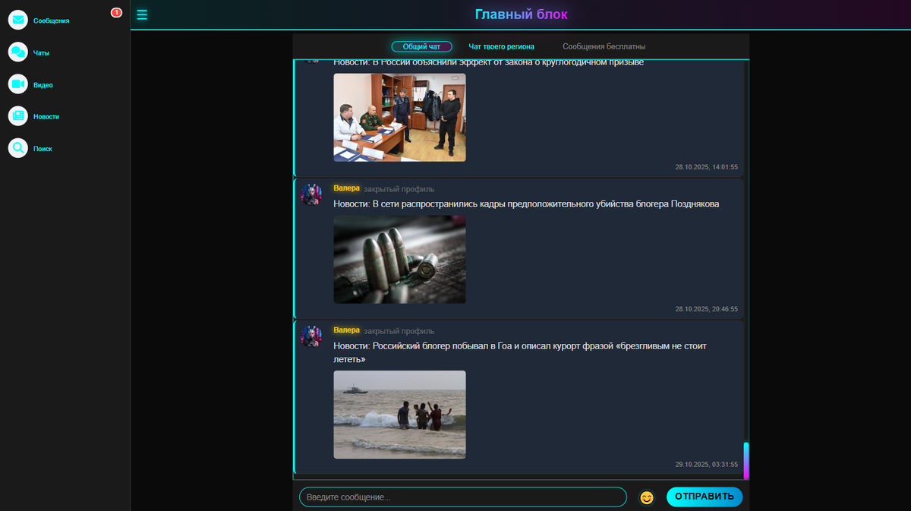Screen dimensions: 911x511
Task: Open Валера's name on the Гоа news post
Action: point(346,330)
